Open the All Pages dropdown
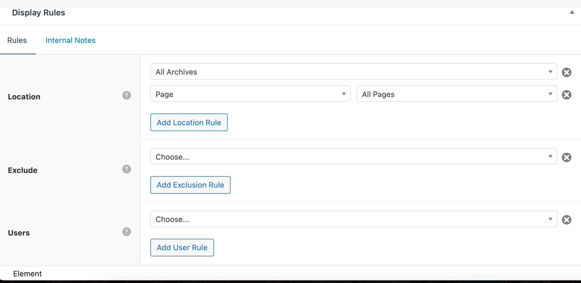Screen dimensions: 581x283 coord(456,94)
